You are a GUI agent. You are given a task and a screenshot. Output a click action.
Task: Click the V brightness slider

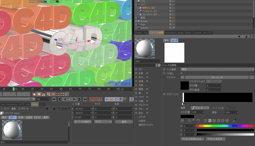225,135
